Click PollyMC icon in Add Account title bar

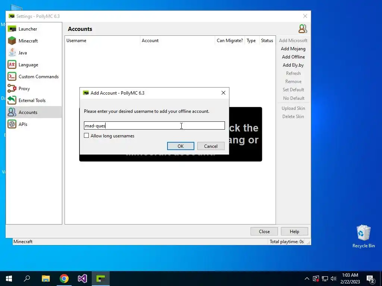86,93
